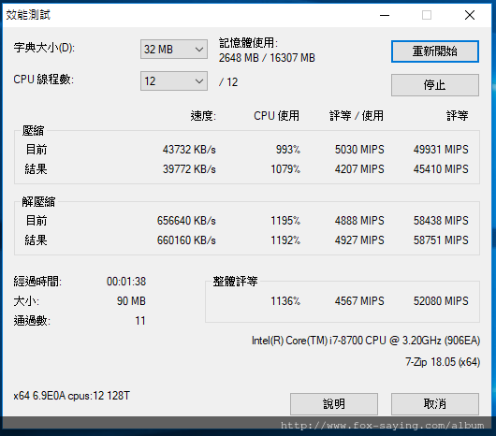Click the compression current speed 43732 KB/s
This screenshot has width=496, height=436.
click(x=189, y=150)
